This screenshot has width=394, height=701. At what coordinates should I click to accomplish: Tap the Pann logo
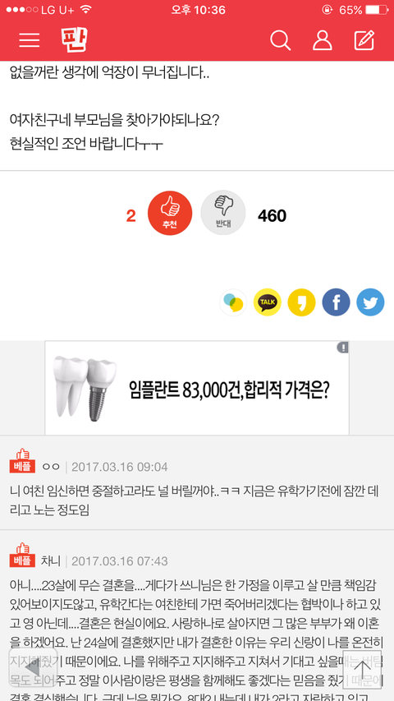[74, 39]
